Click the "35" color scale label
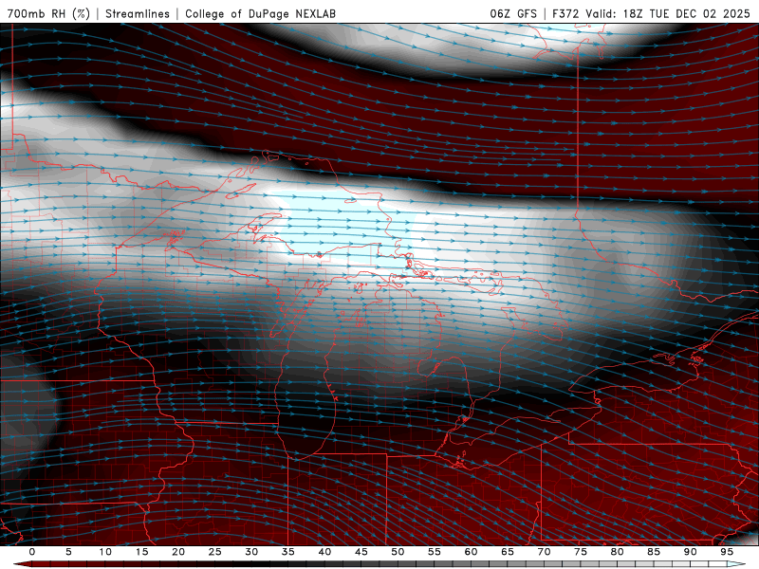Viewport: 759px width, 569px height. [x=288, y=552]
